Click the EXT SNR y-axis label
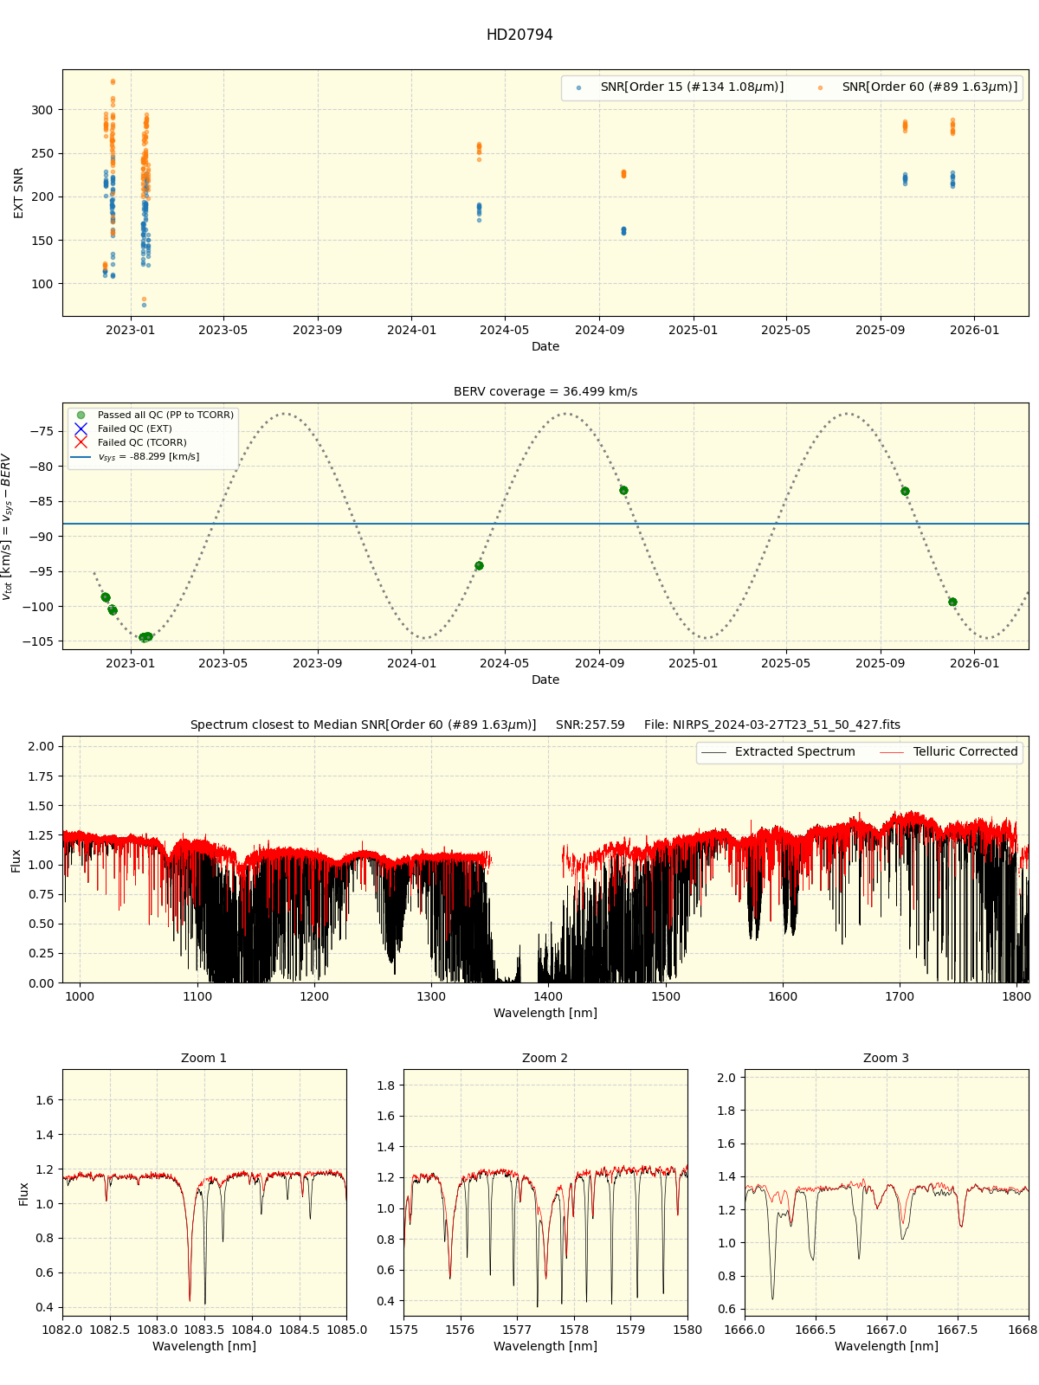The width and height of the screenshot is (1039, 1385). pos(19,193)
